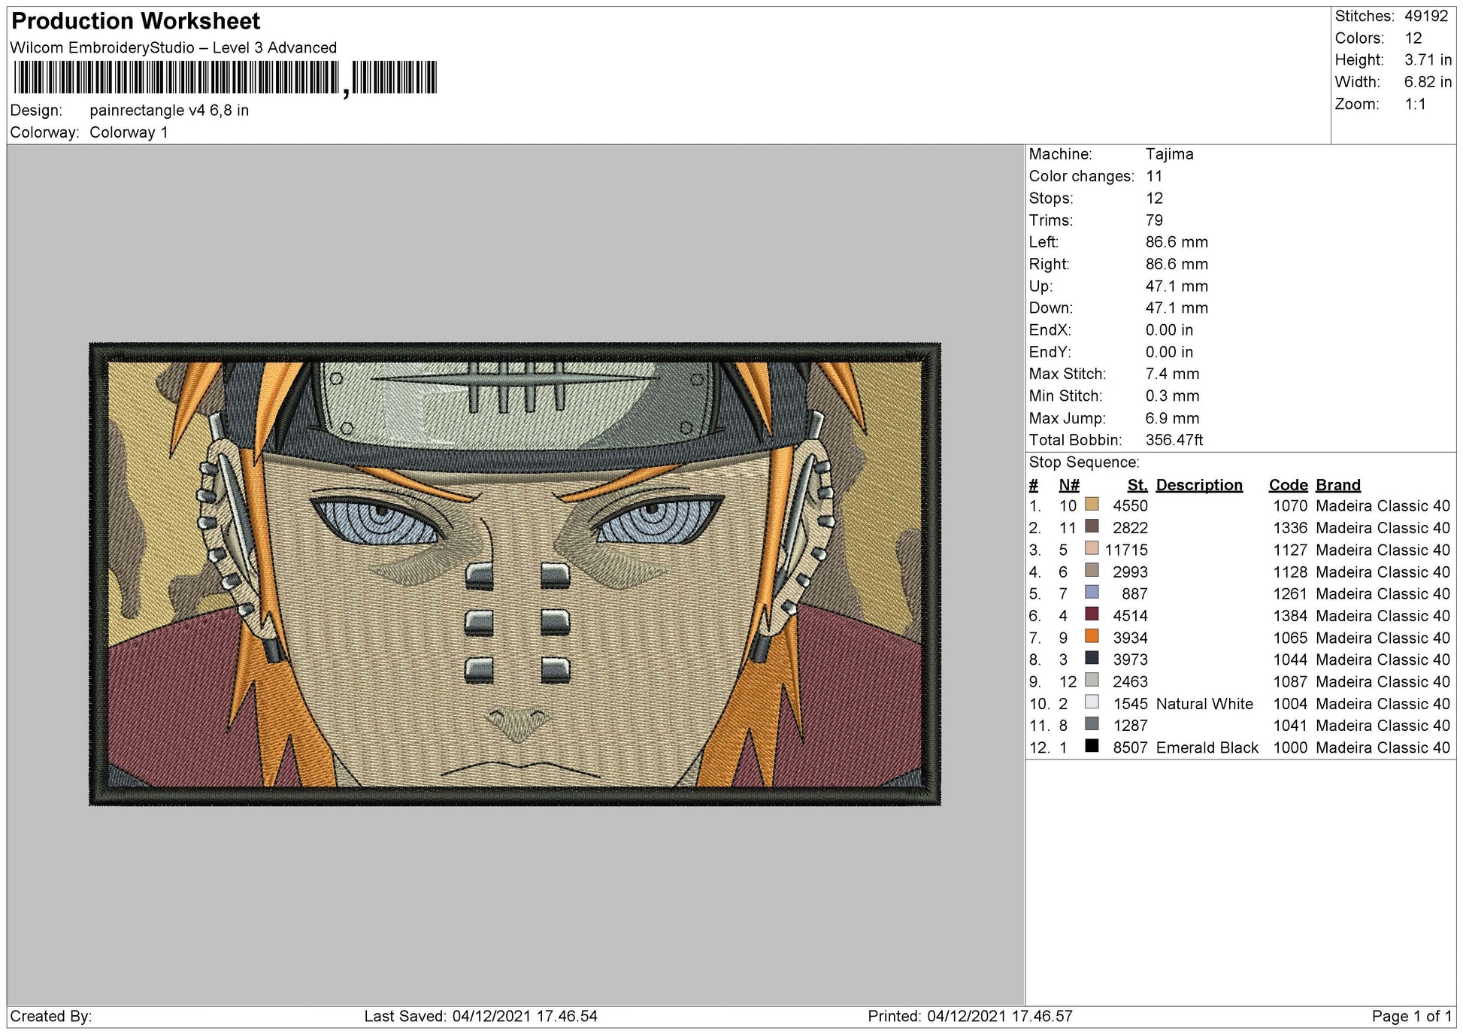The image size is (1463, 1034).
Task: Click 'Wilcom EmbroideryStudio – Level 3 Advanced' text
Action: [x=174, y=48]
